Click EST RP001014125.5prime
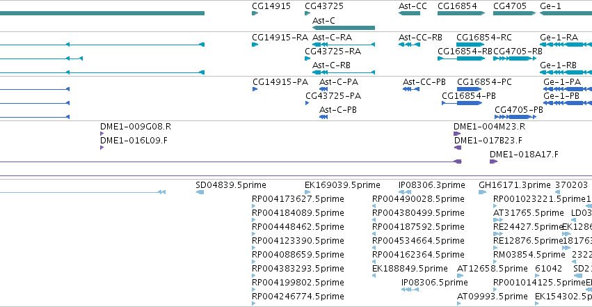 [495, 290]
